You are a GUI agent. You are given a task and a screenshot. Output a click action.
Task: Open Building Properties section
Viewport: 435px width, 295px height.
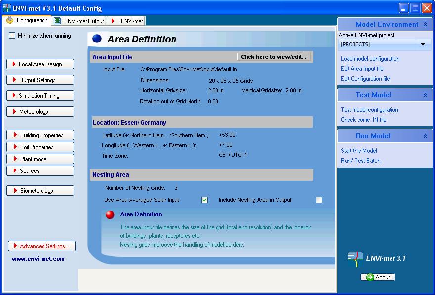pyautogui.click(x=40, y=135)
